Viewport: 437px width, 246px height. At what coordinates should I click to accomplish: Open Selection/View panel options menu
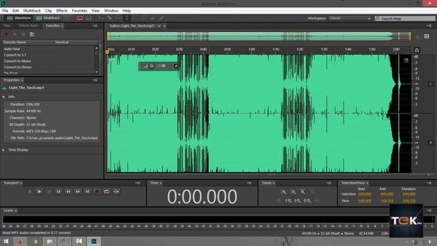tap(429, 183)
